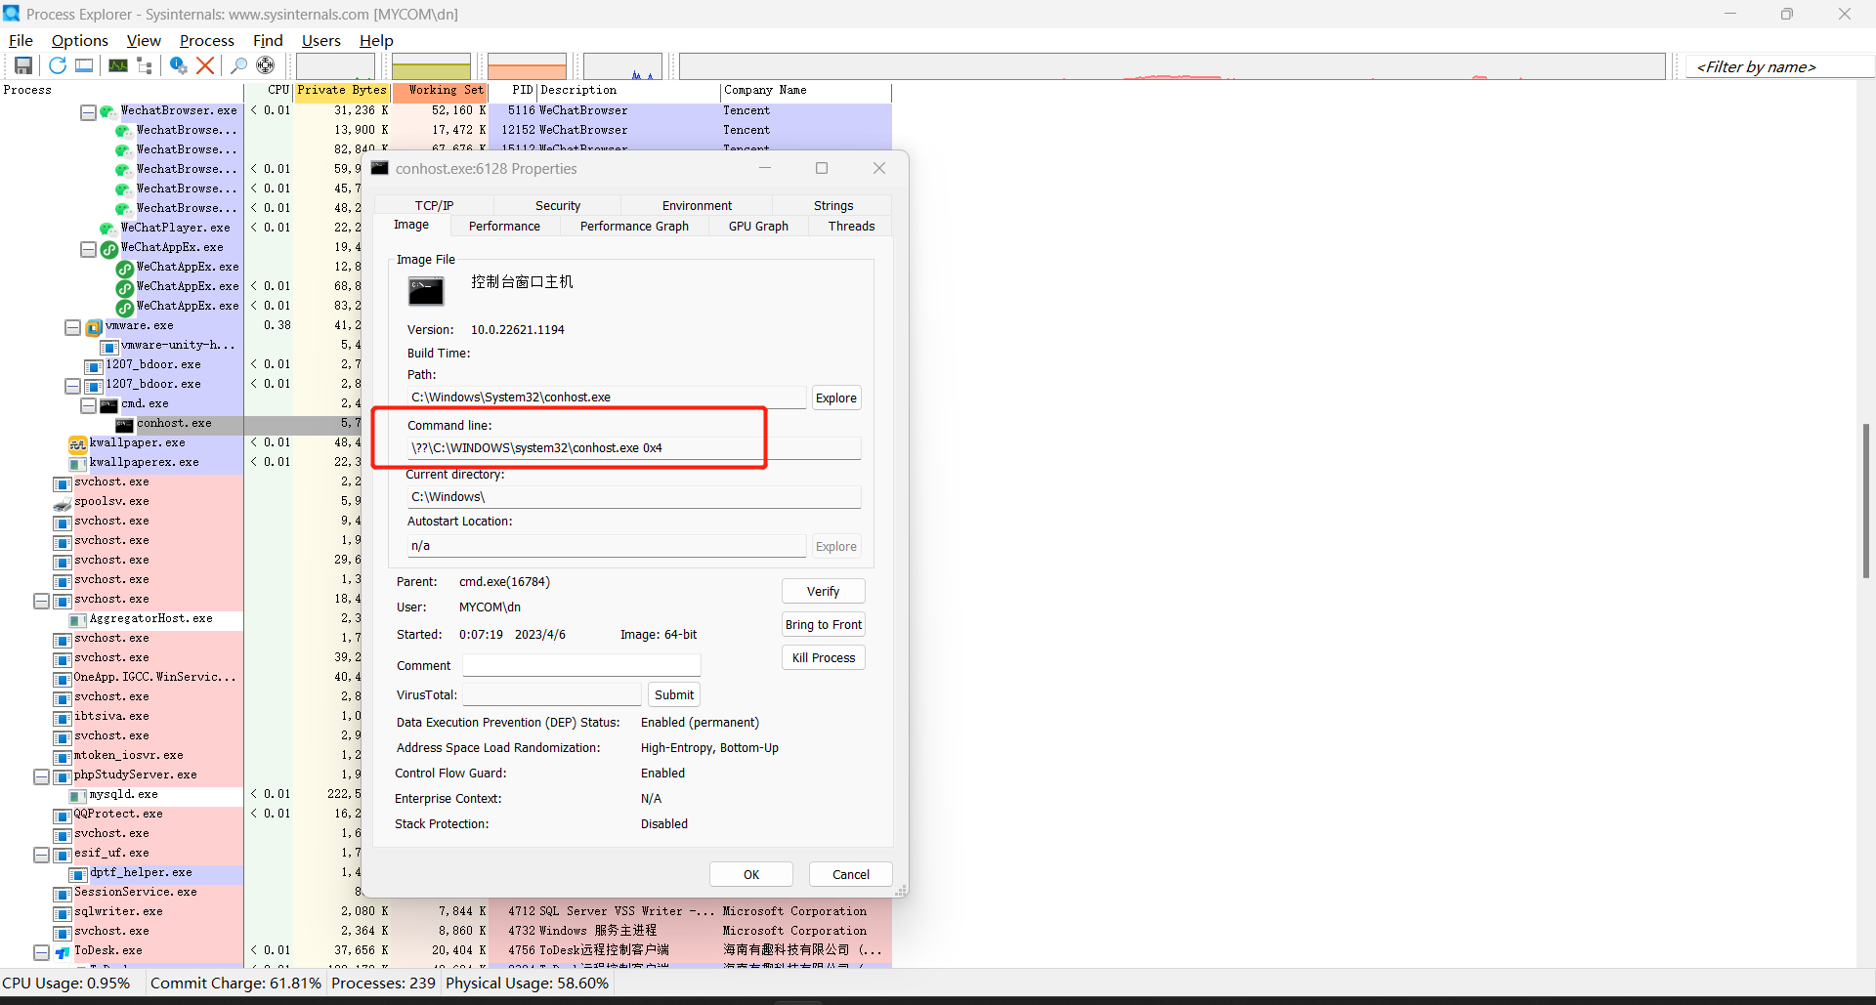
Task: Open process Properties toolbar icon
Action: [x=178, y=65]
